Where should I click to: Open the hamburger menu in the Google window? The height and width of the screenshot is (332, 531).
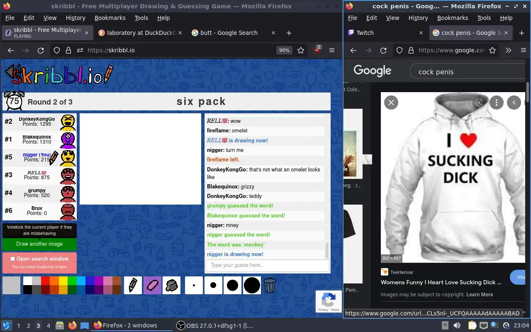click(x=524, y=50)
